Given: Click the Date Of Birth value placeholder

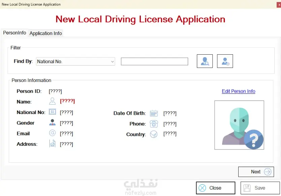Looking at the screenshot, I should pos(170,113).
